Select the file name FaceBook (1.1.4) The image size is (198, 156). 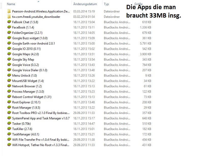click(x=23, y=27)
